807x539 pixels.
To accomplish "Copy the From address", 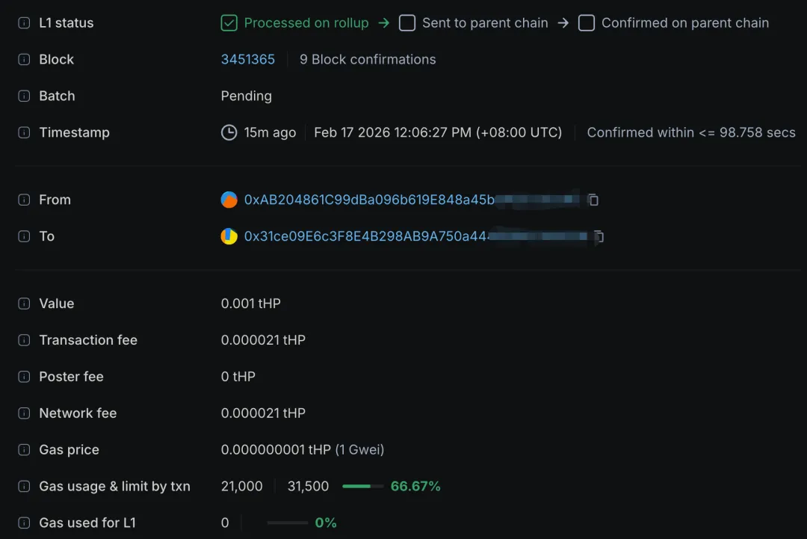I will [593, 200].
